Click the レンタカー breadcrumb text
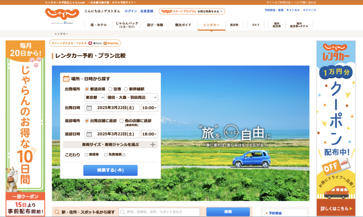 coord(61,34)
